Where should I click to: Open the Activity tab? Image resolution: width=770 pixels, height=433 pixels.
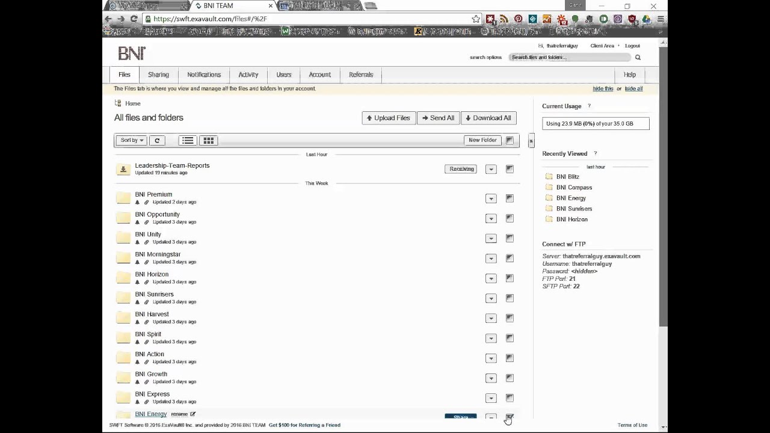point(248,75)
